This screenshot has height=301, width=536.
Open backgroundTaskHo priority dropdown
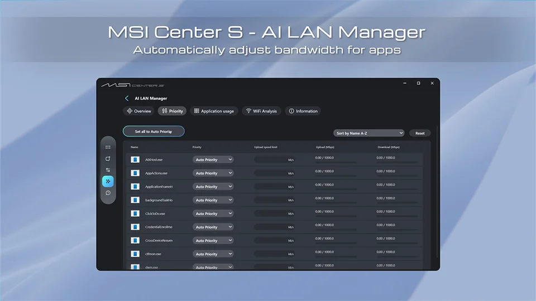(x=213, y=200)
